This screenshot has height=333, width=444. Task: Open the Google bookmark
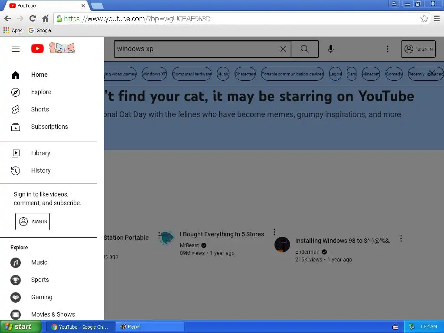[x=39, y=30]
